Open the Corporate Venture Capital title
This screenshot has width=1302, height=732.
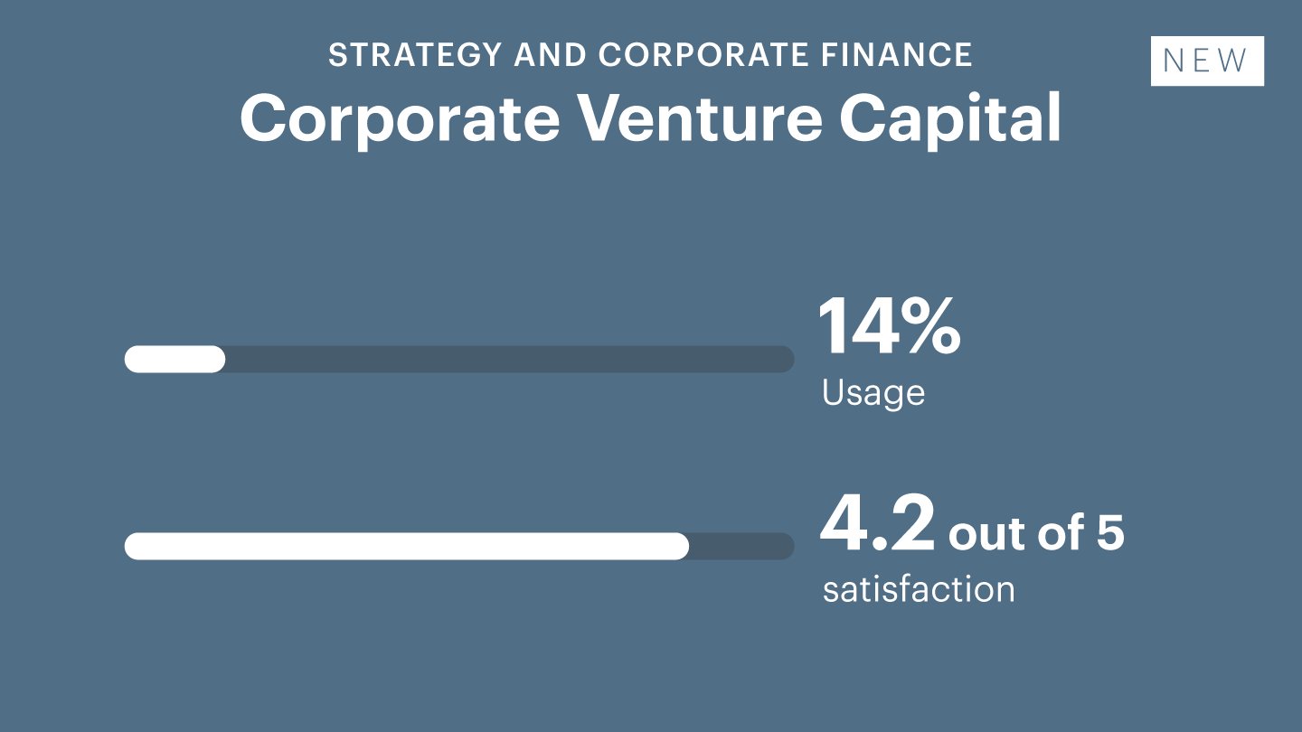(x=650, y=118)
